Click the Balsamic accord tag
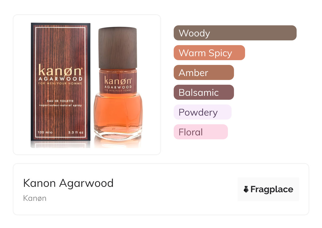This screenshot has height=228, width=322. click(204, 92)
